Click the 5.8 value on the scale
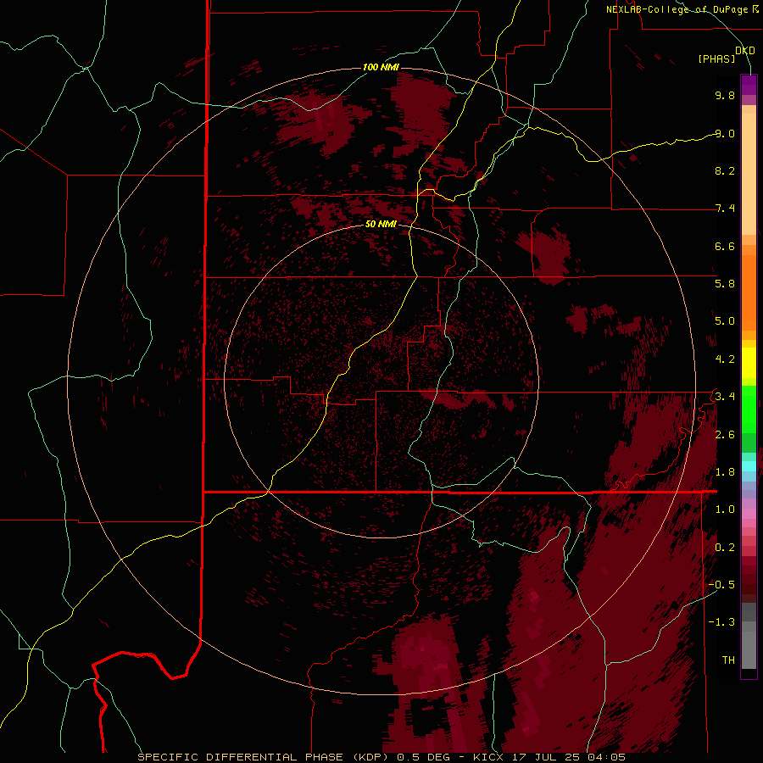The width and height of the screenshot is (763, 763). (x=725, y=284)
